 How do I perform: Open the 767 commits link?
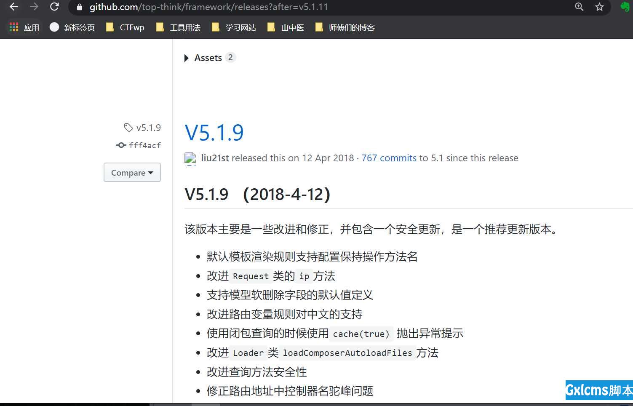pyautogui.click(x=389, y=158)
